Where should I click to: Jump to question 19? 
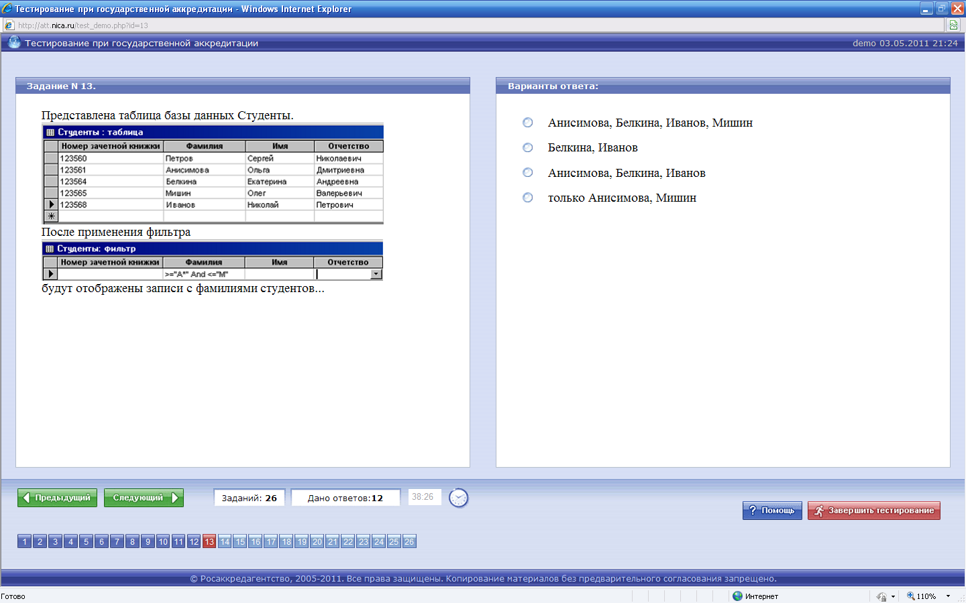point(302,541)
